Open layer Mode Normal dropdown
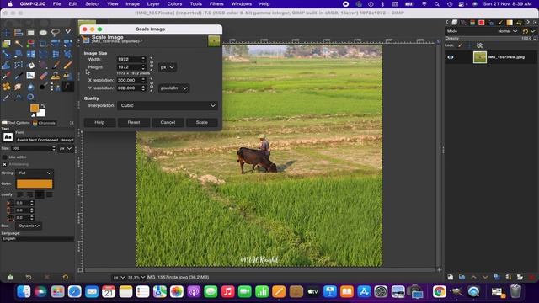539x303 pixels. point(507,31)
